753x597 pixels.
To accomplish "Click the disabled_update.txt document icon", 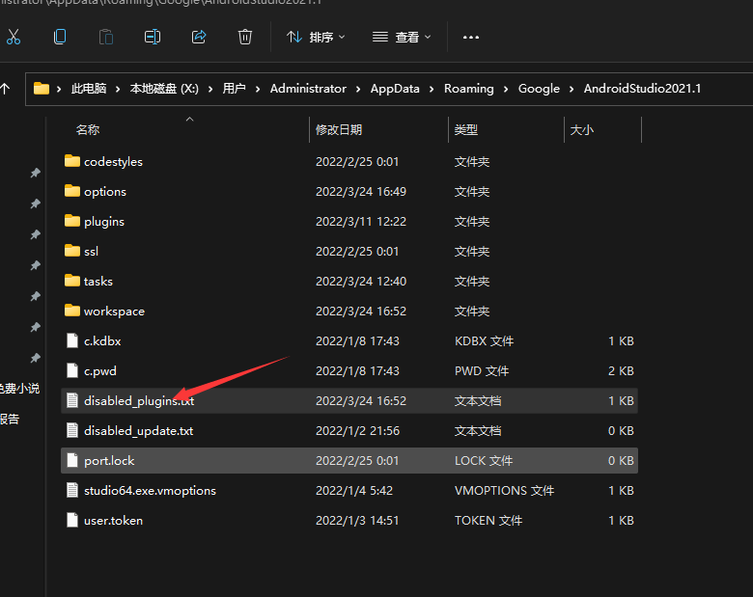I will point(72,430).
